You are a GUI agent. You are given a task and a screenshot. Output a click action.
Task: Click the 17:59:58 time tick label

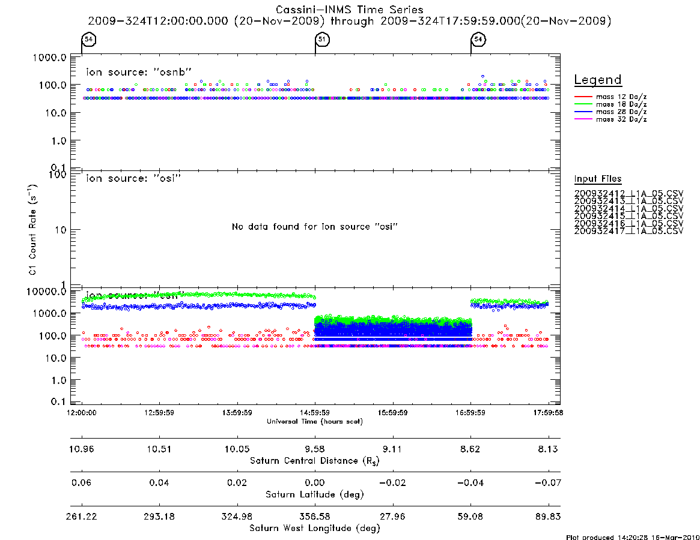tap(548, 413)
